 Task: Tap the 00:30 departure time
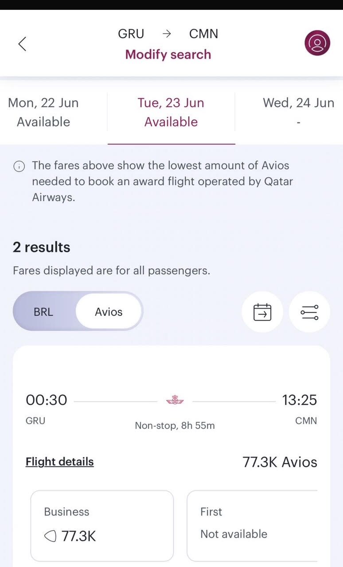click(47, 400)
